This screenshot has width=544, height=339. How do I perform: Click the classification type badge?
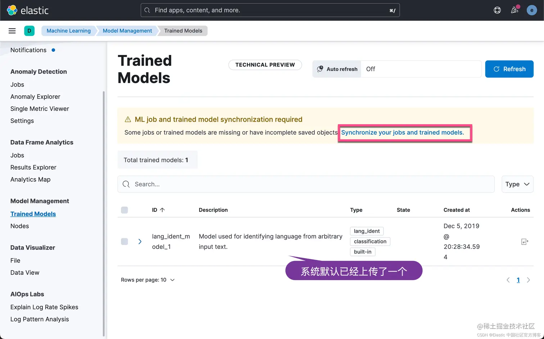(370, 242)
